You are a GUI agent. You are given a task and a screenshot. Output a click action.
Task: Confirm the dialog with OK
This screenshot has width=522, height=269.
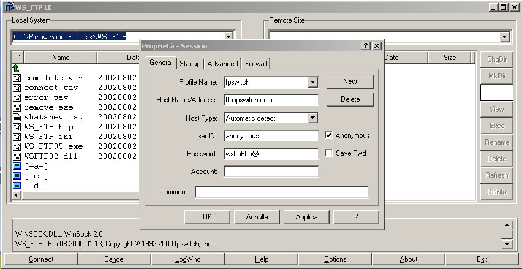tap(207, 217)
